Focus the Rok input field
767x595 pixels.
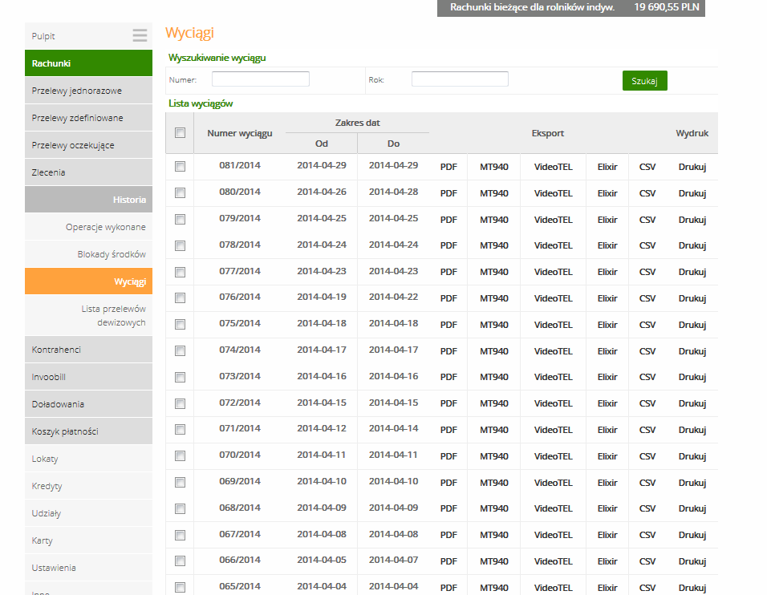pos(460,79)
